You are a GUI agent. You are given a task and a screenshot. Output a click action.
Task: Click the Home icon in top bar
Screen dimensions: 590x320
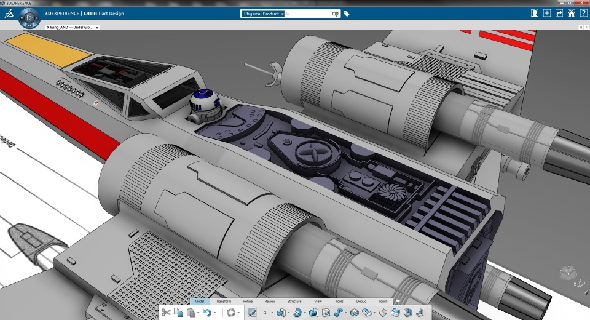[x=571, y=13]
